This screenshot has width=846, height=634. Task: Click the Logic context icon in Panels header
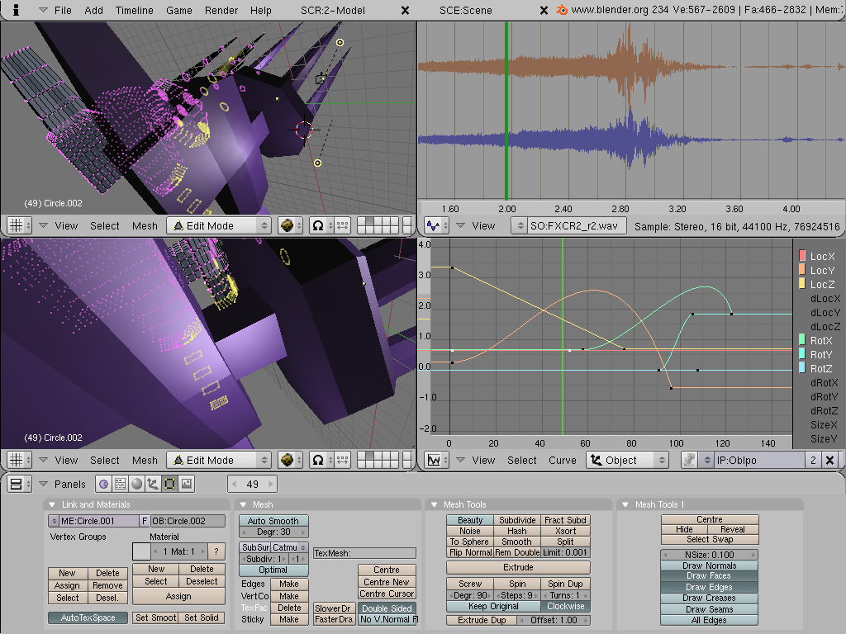tap(104, 485)
